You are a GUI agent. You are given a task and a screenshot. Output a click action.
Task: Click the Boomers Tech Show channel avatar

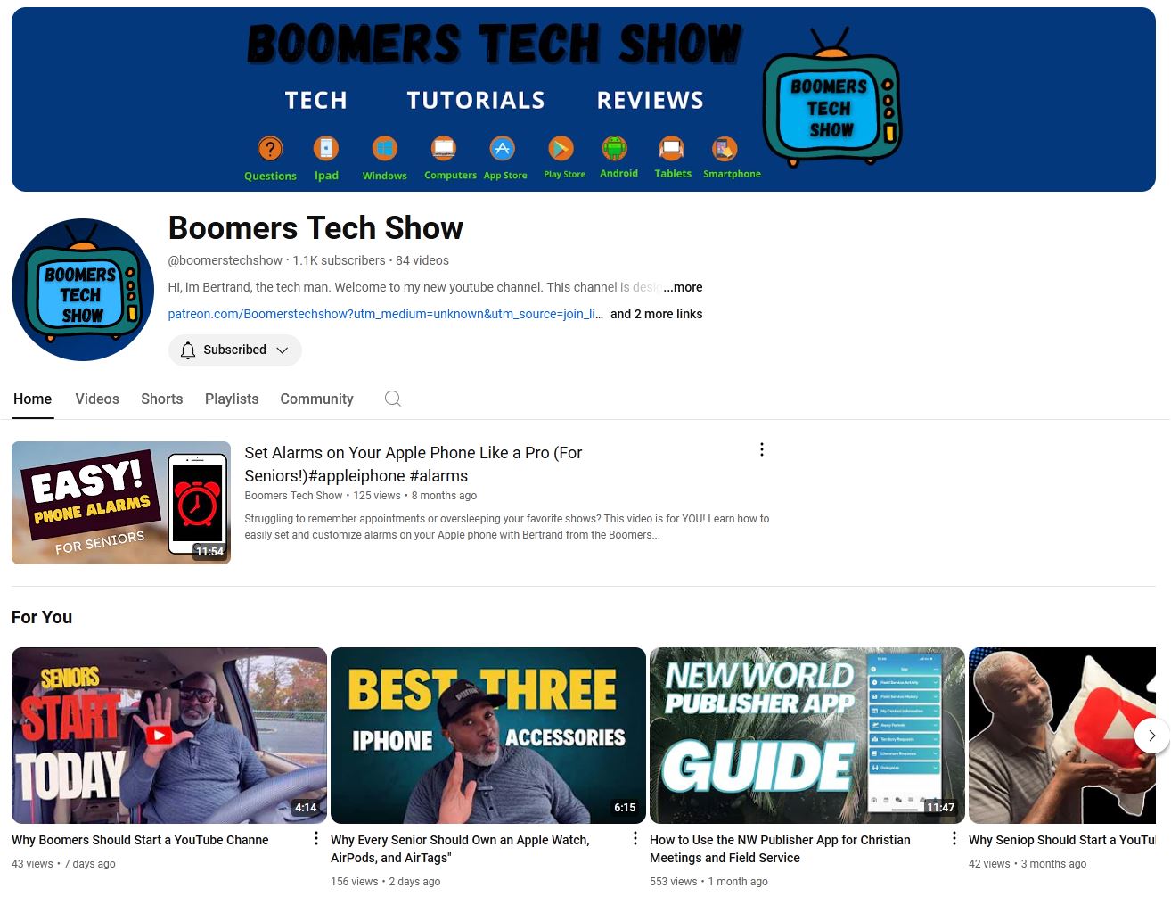(x=83, y=290)
